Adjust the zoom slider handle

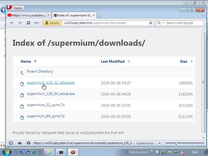[176, 143]
